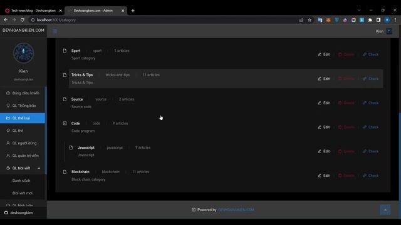Screen dimensions: 401x225
Task: Collapse the Code category tree node
Action: (x=65, y=123)
